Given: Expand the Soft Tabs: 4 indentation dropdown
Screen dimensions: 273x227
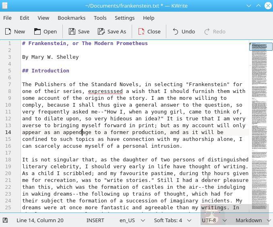Looking at the screenshot, I should pos(172,220).
